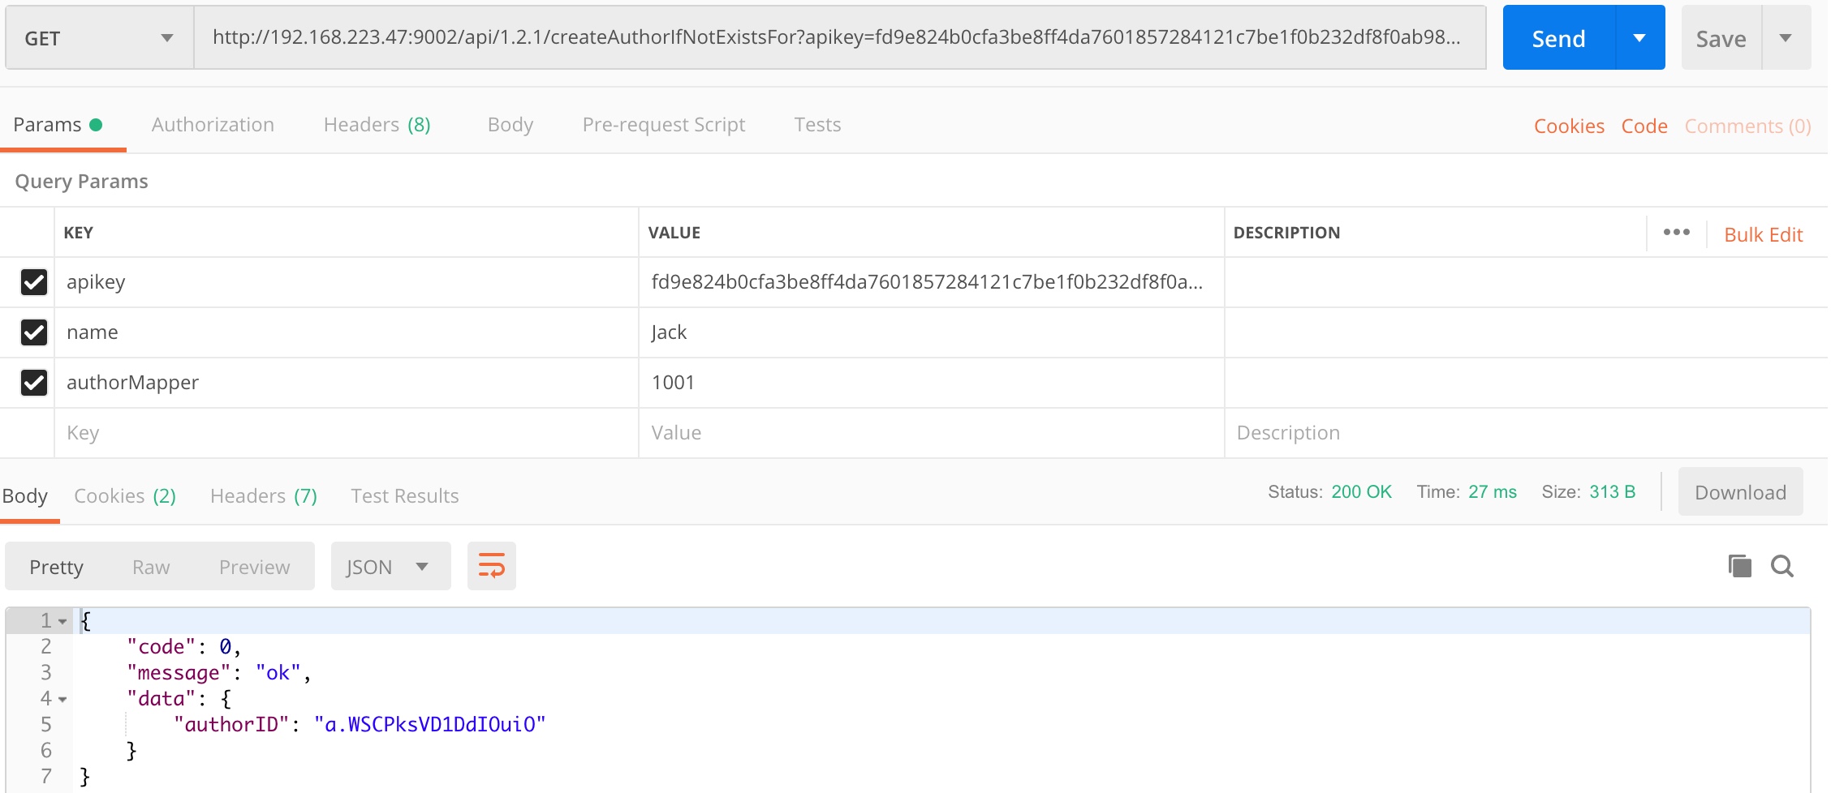Disable the name parameter Jack
1831x793 pixels.
coord(33,332)
